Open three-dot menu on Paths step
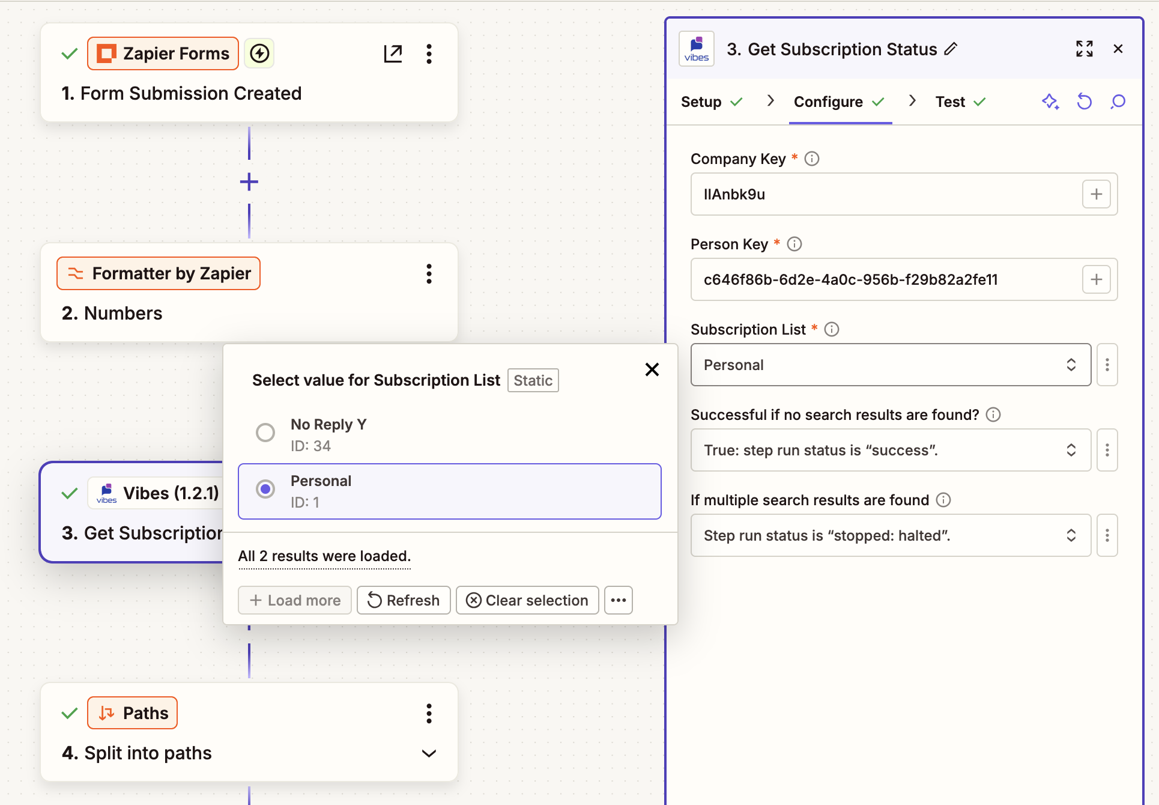 (x=429, y=713)
